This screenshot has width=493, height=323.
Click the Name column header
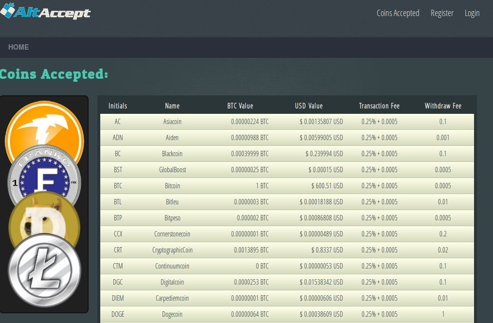tap(172, 106)
